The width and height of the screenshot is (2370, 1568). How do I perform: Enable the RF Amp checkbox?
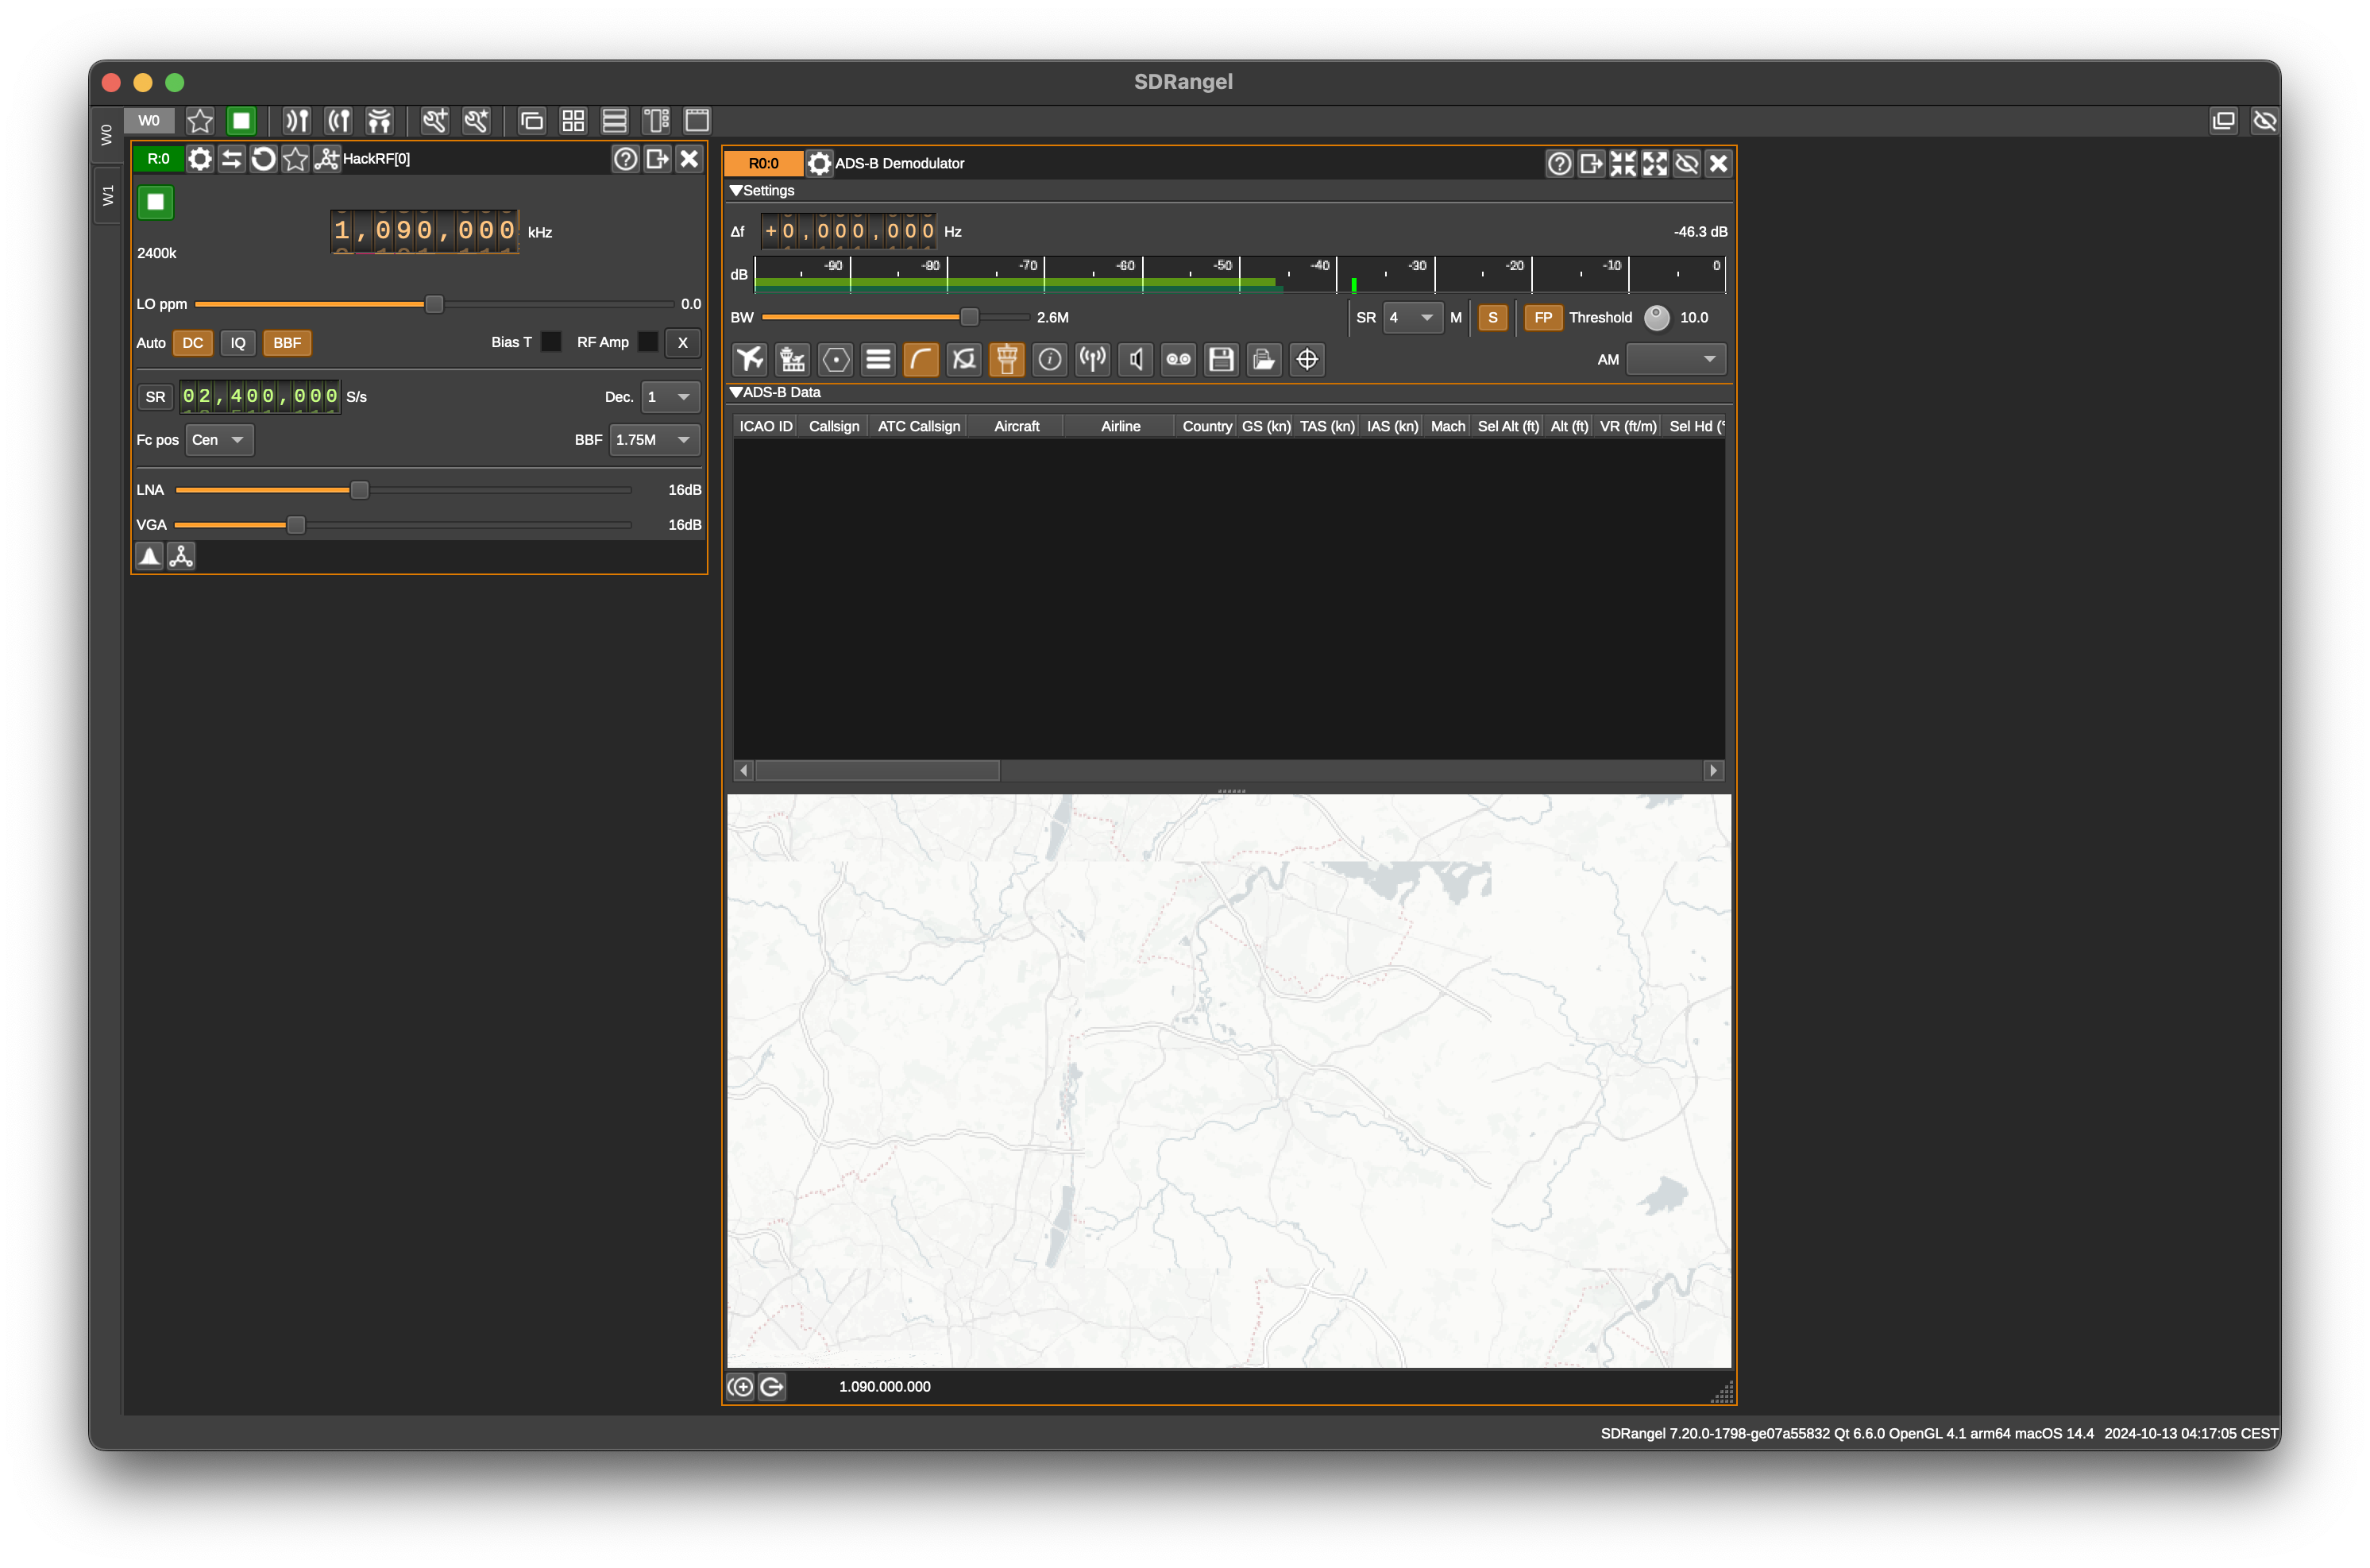648,342
